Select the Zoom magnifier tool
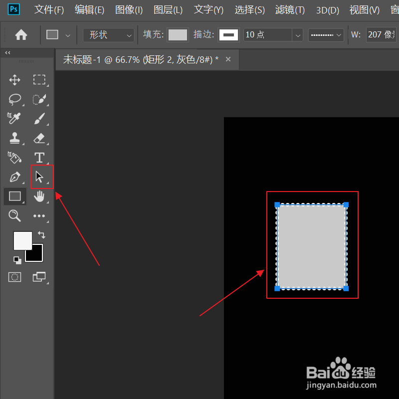 14,216
